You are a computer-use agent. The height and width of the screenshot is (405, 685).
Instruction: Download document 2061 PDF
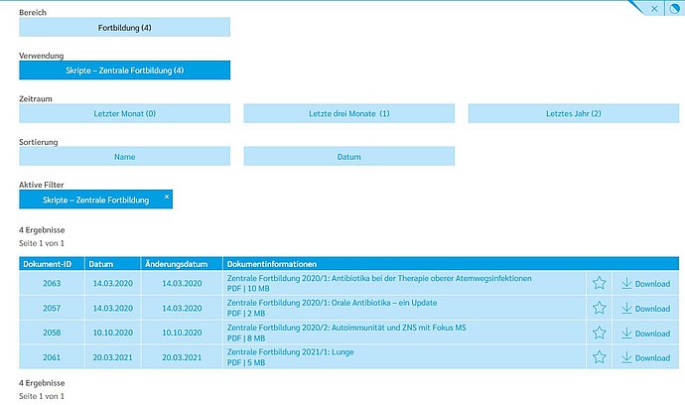pyautogui.click(x=645, y=357)
